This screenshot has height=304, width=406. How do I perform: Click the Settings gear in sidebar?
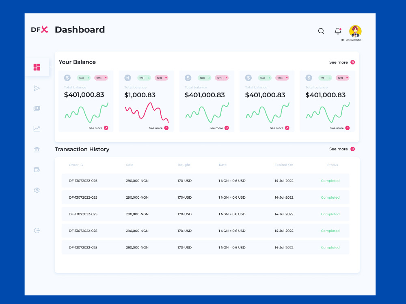[37, 190]
